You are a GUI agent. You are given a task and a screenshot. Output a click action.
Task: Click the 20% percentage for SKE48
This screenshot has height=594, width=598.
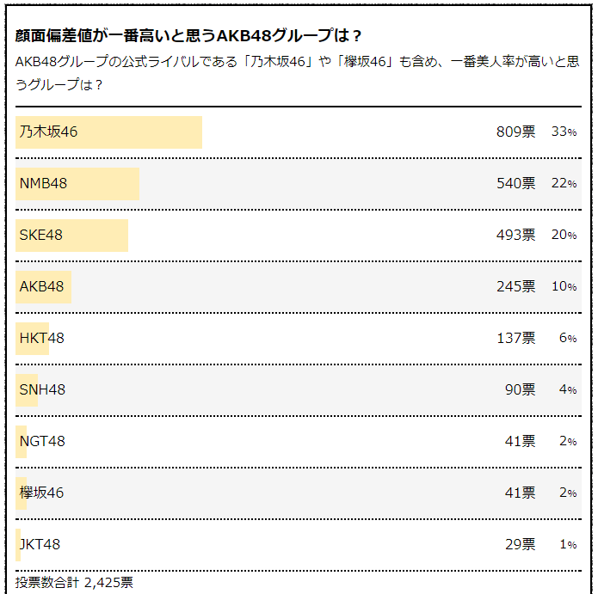coord(564,236)
